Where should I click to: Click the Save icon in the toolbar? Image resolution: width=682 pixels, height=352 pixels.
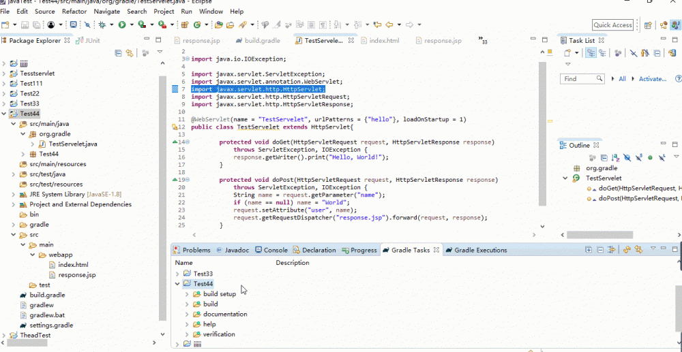tap(25, 25)
